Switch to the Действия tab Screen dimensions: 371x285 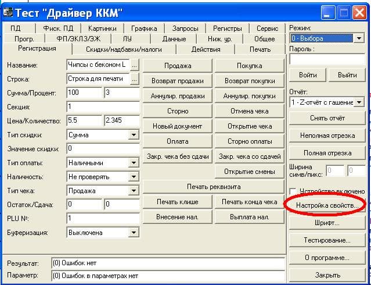tap(206, 49)
